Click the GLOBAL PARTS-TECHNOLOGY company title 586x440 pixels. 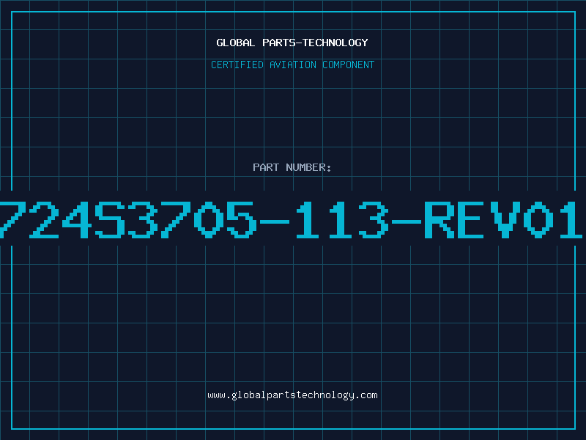292,43
